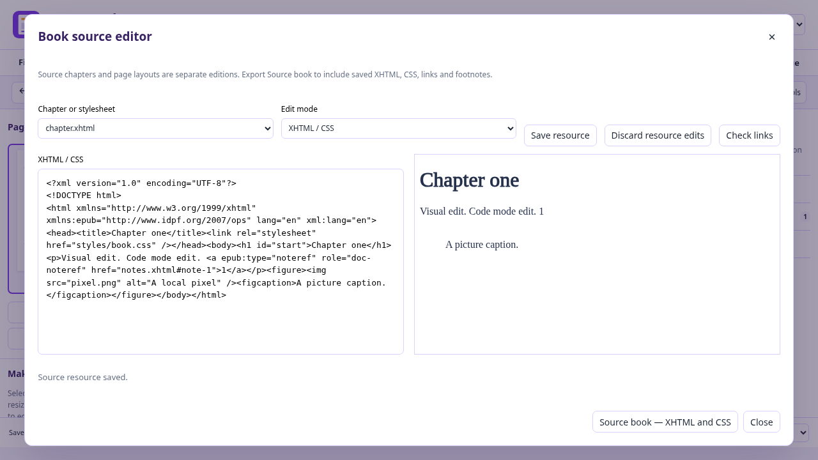818x460 pixels.
Task: Click the Close button at dialog bottom
Action: point(762,422)
